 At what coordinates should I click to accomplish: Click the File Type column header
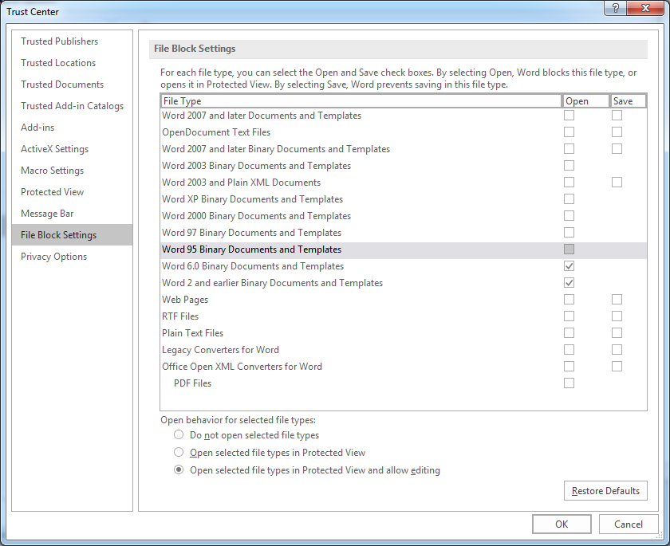pos(361,101)
